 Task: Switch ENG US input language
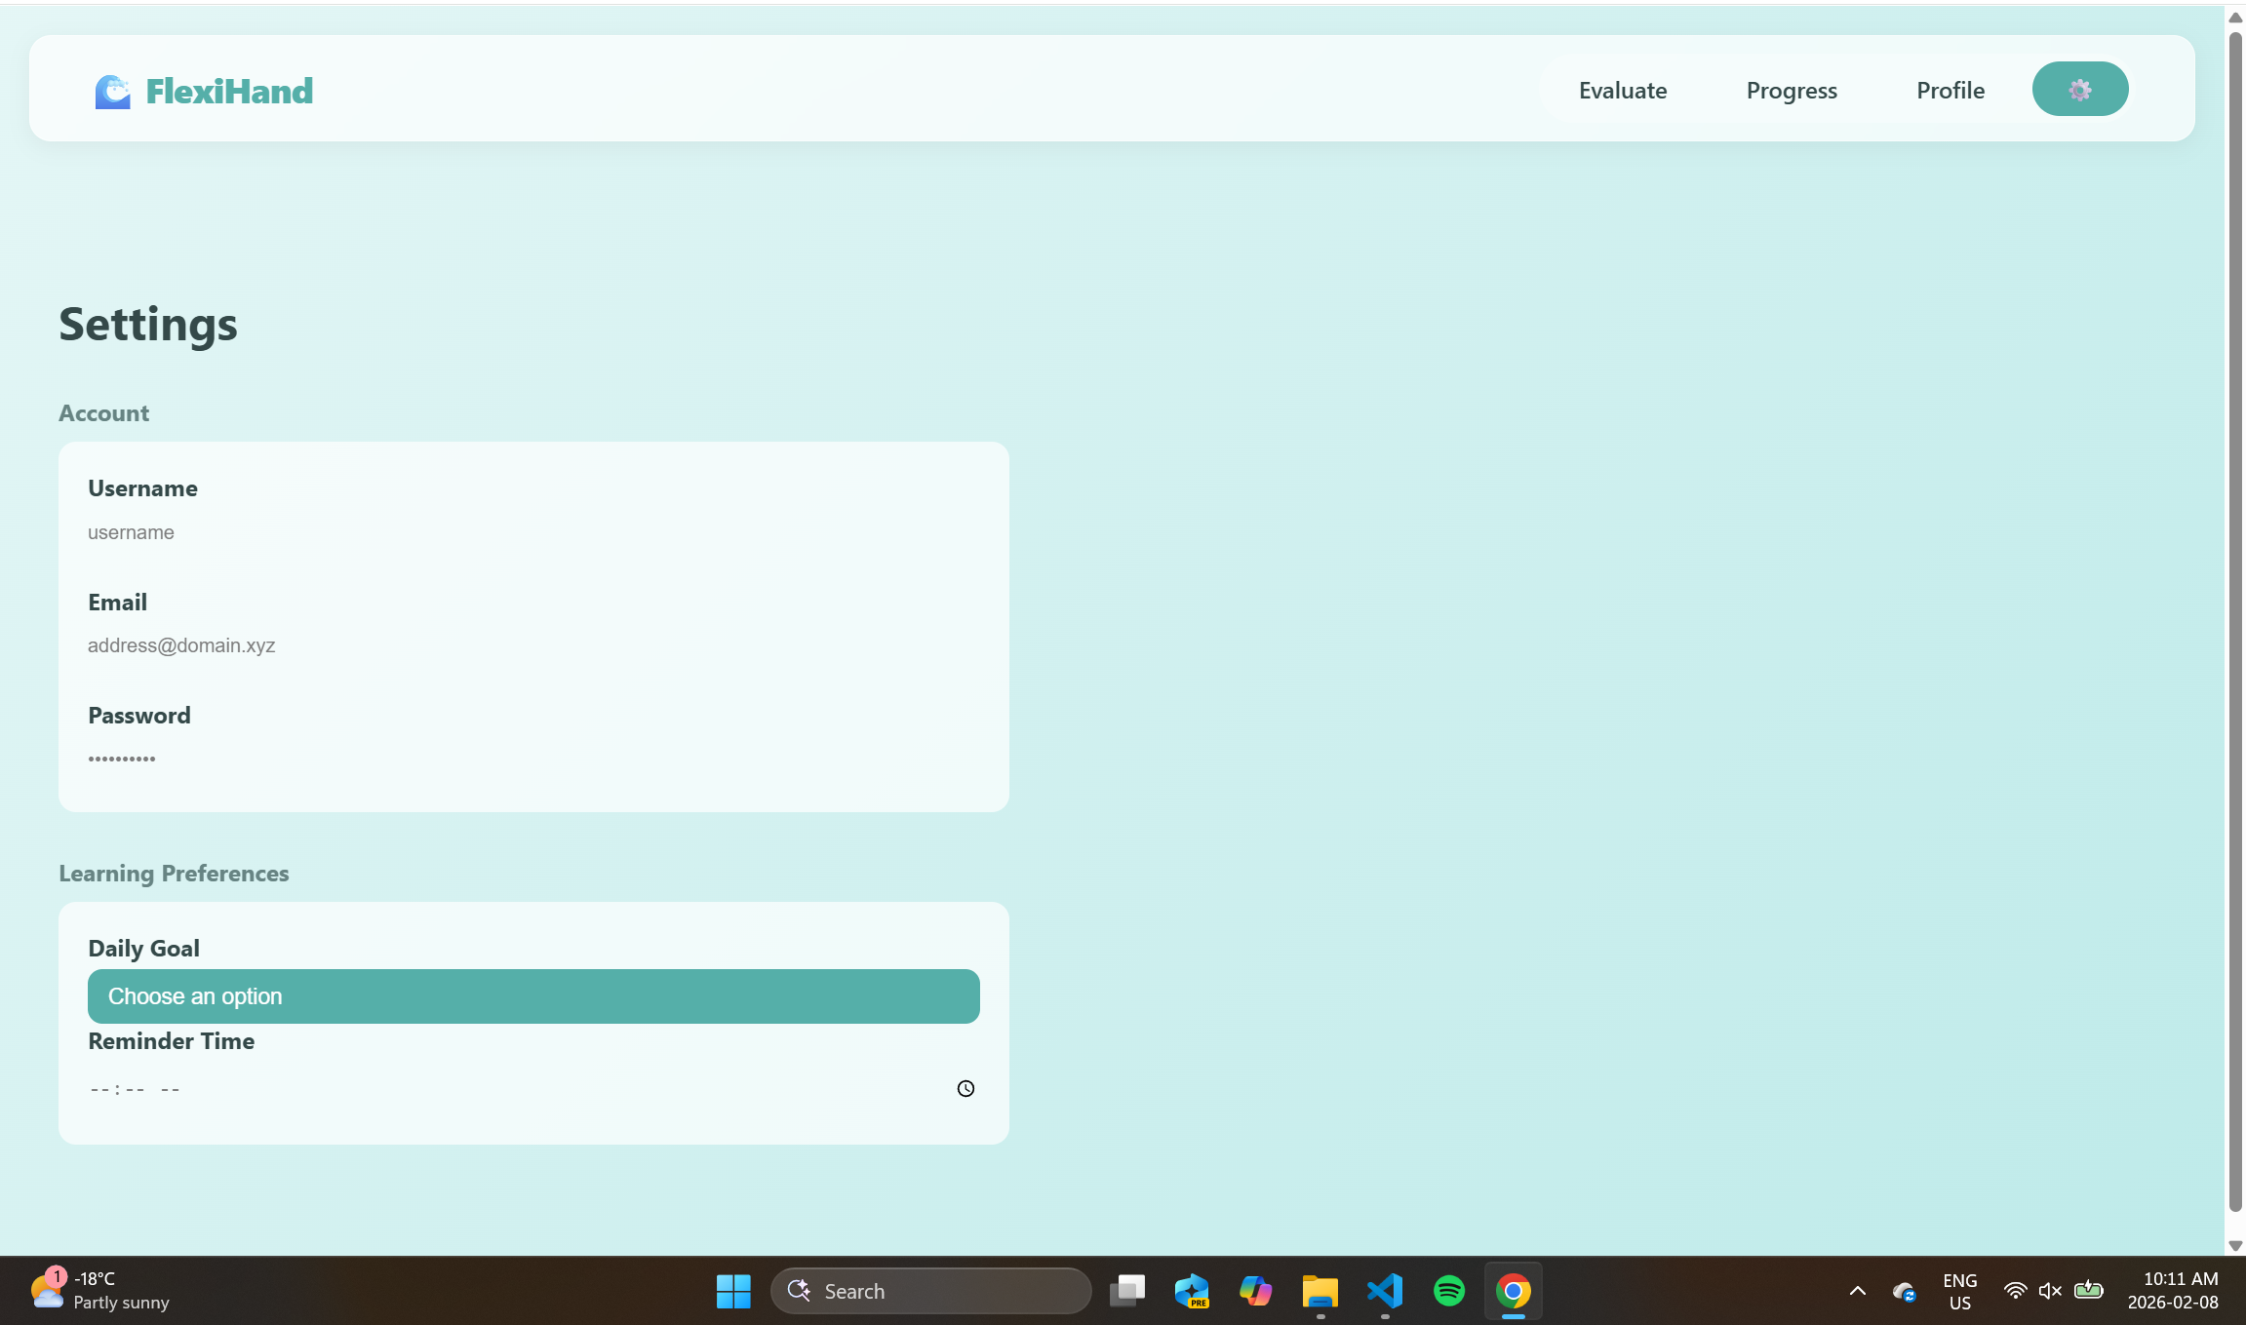pyautogui.click(x=1959, y=1291)
